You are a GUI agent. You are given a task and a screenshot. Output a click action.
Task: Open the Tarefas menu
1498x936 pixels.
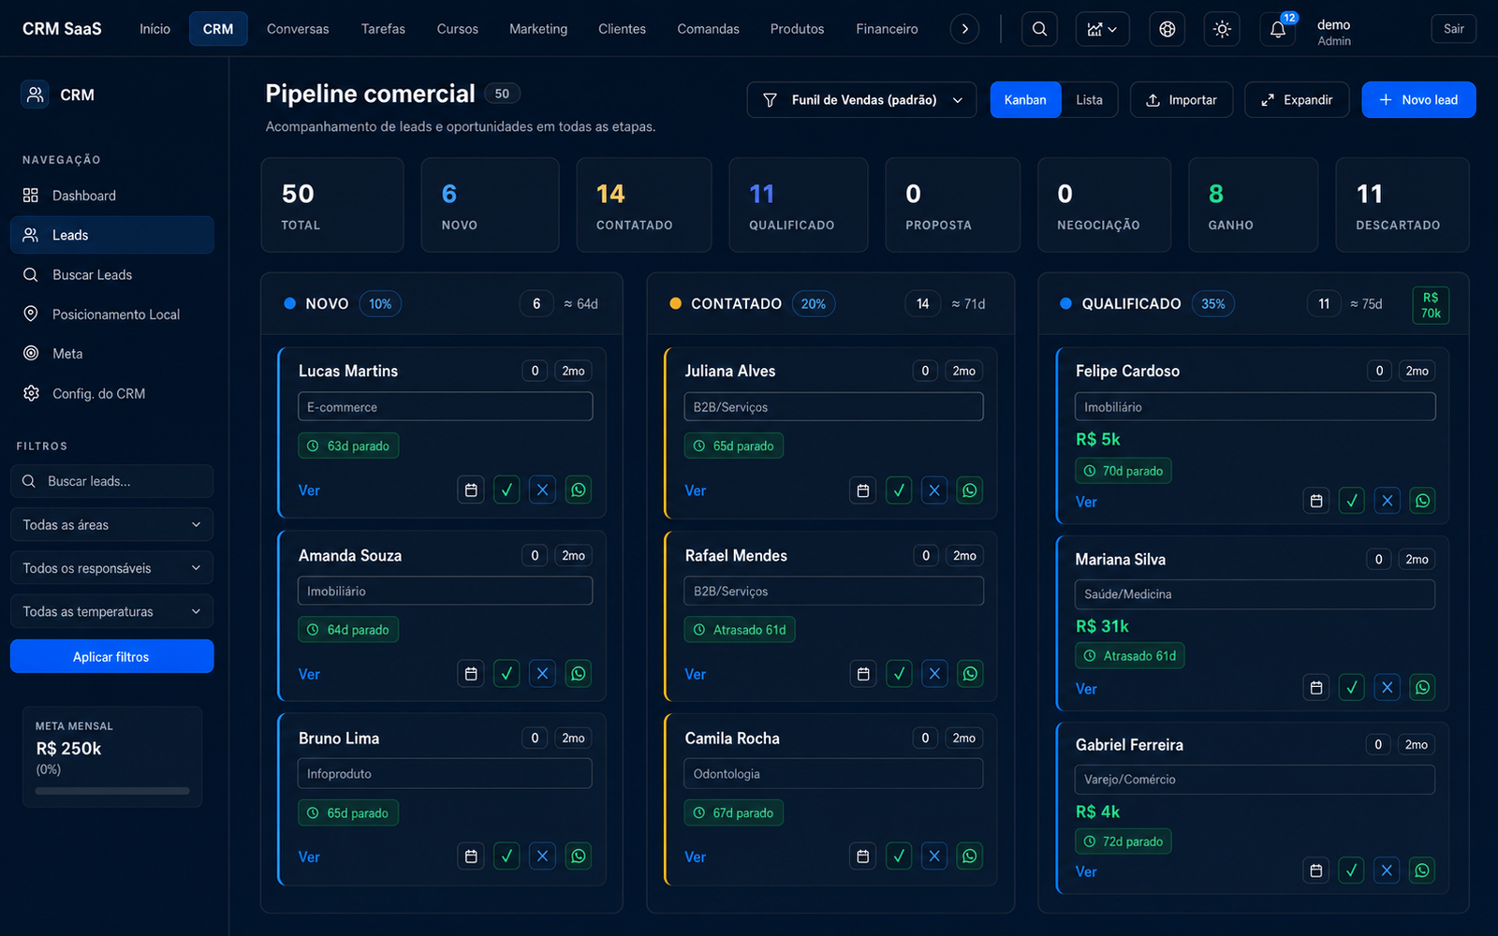[x=383, y=29]
